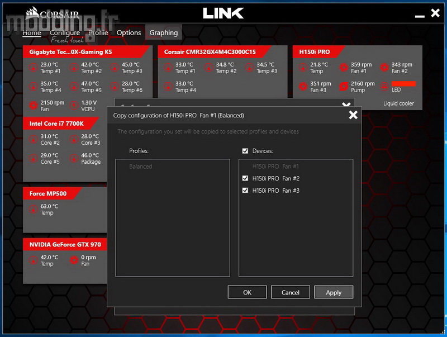Select Balanced in the Profiles list
This screenshot has width=447, height=337.
[x=141, y=166]
